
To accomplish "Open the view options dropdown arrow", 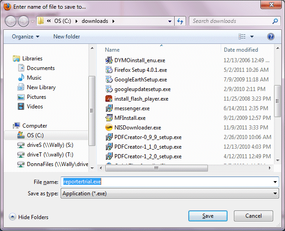I will click(252, 37).
